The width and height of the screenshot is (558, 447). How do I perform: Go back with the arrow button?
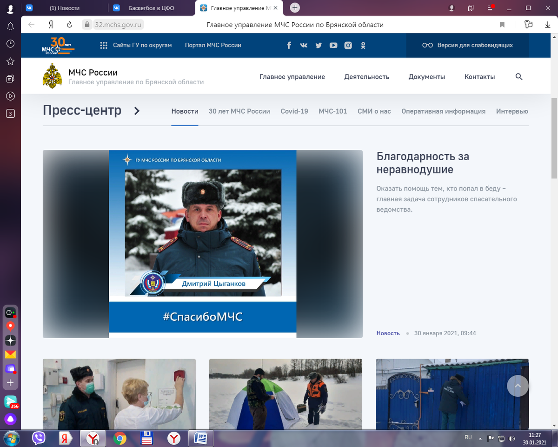31,25
